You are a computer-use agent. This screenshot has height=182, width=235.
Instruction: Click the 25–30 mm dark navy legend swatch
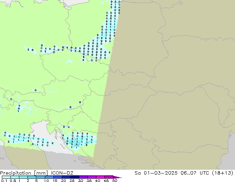(x=75, y=177)
